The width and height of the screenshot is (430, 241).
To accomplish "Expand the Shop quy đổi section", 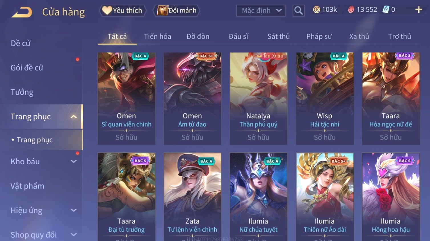I will (x=74, y=235).
